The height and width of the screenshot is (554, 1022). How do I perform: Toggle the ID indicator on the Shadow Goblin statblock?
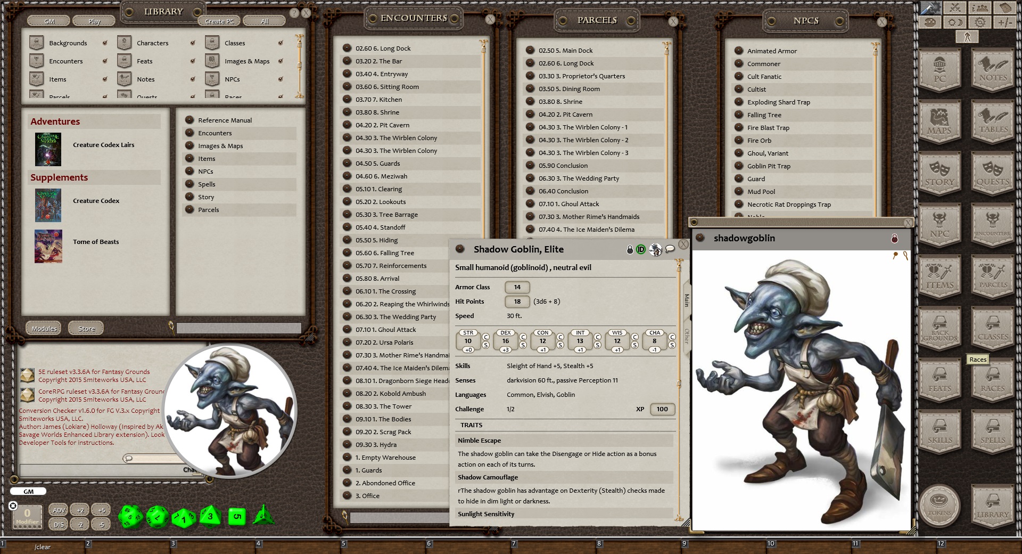click(640, 249)
